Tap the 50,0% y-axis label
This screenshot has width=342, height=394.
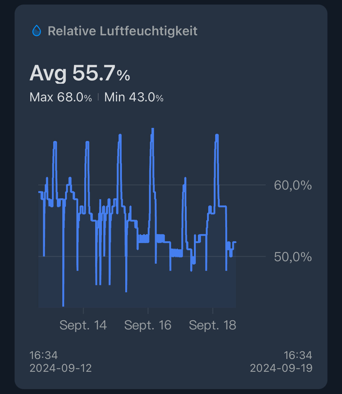tap(292, 257)
